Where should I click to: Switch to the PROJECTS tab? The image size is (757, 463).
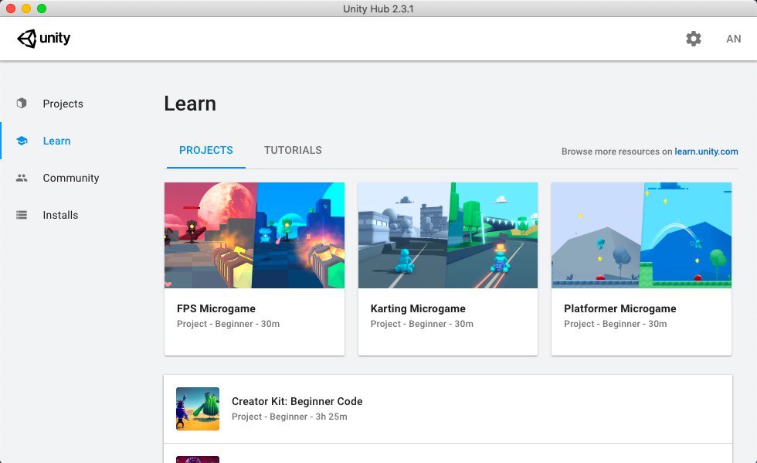click(206, 150)
